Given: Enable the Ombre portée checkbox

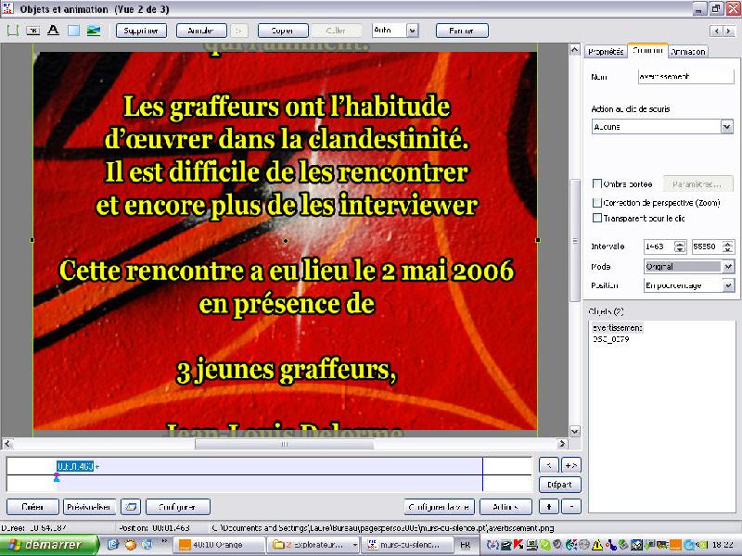Looking at the screenshot, I should (x=597, y=183).
